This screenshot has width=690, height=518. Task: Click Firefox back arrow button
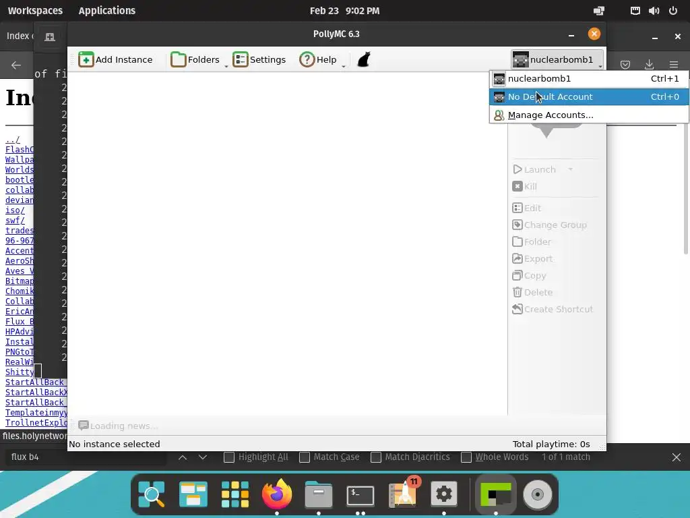click(16, 65)
